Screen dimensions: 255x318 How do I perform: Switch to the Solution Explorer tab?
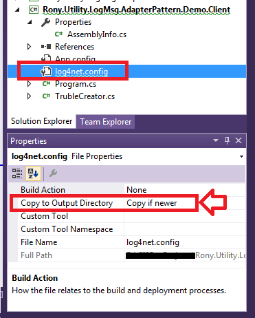pos(41,121)
